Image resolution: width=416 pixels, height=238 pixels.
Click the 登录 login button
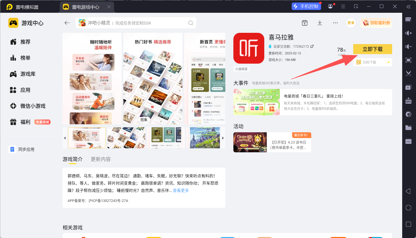point(351,23)
